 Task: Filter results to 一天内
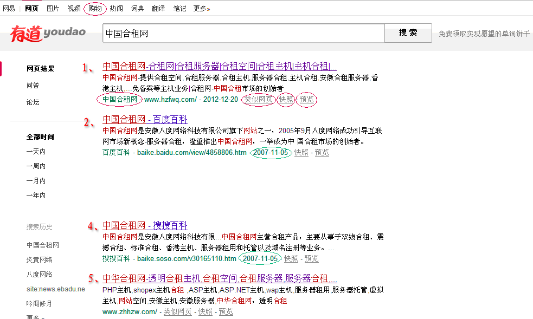pyautogui.click(x=36, y=152)
